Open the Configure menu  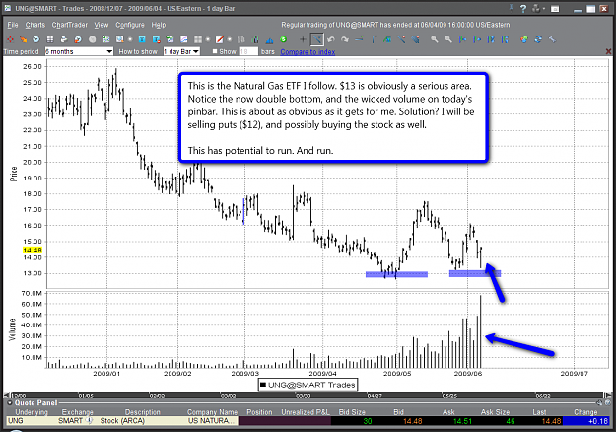click(x=130, y=25)
